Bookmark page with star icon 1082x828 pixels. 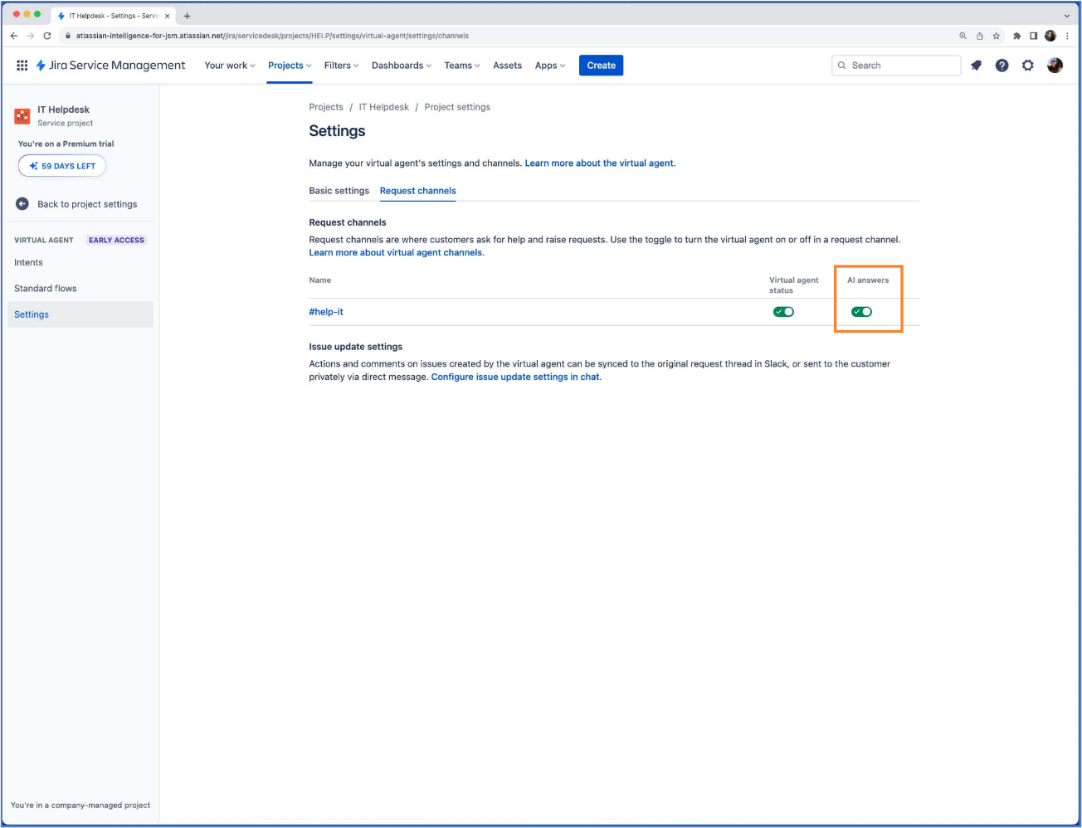point(997,36)
